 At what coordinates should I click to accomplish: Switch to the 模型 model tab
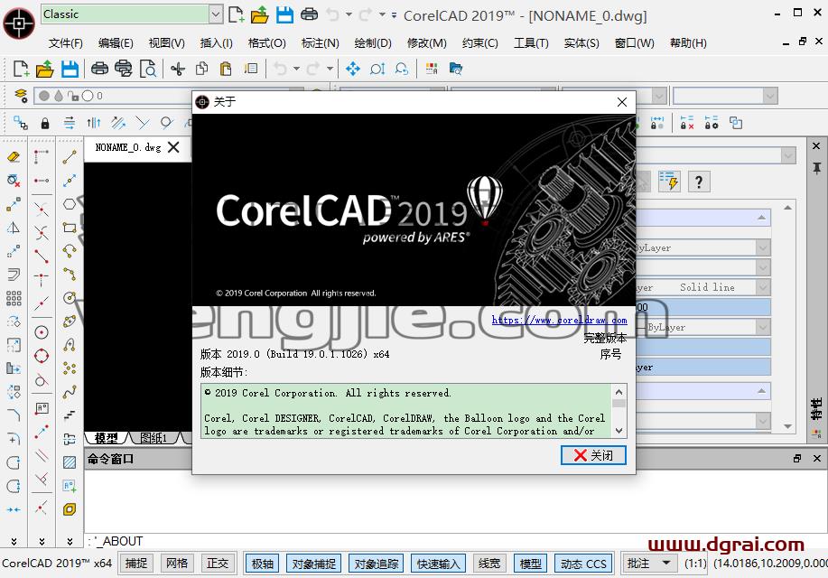[x=107, y=438]
